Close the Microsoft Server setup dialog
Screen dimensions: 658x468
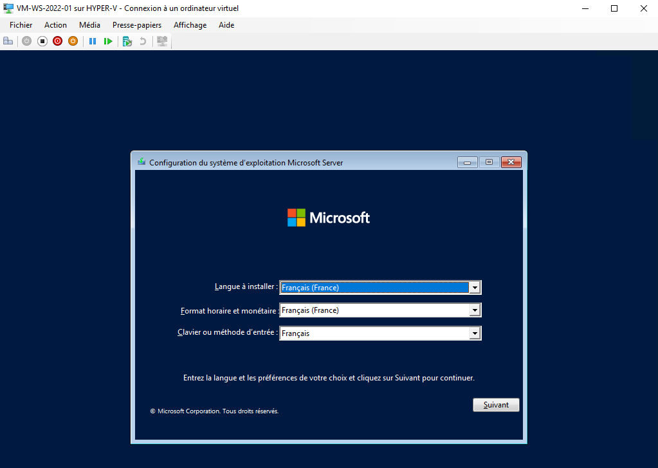tap(511, 162)
